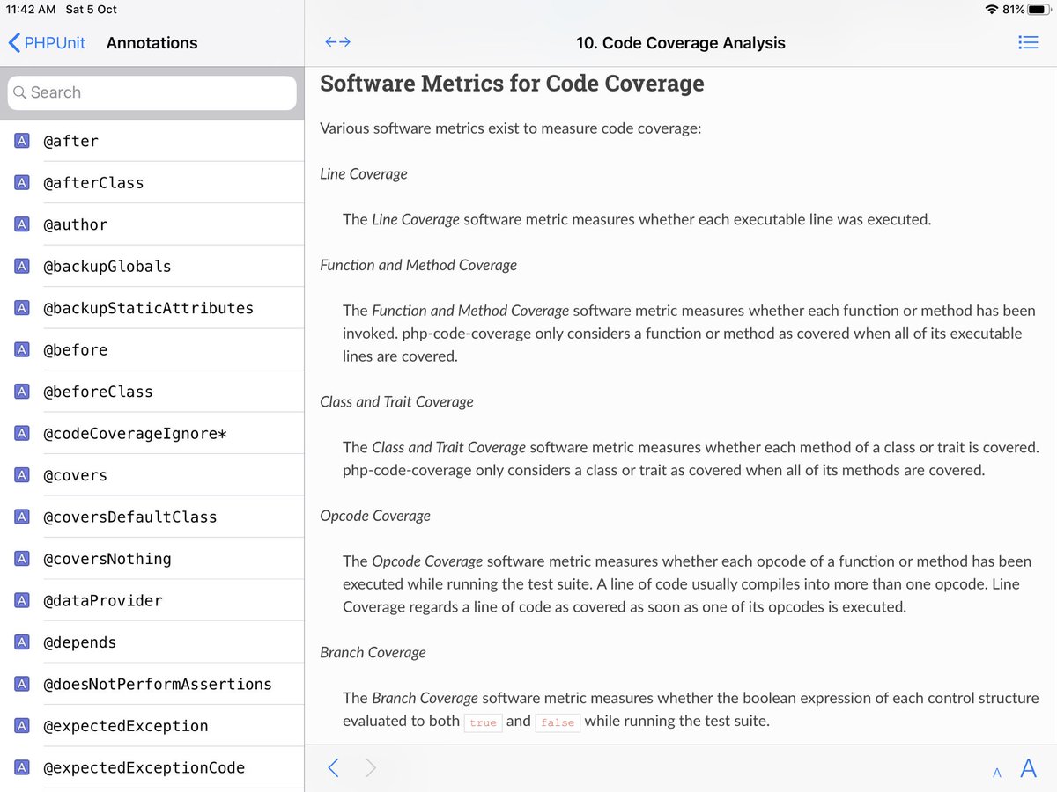The height and width of the screenshot is (792, 1057).
Task: Open the @beforeClass annotation
Action: click(98, 392)
